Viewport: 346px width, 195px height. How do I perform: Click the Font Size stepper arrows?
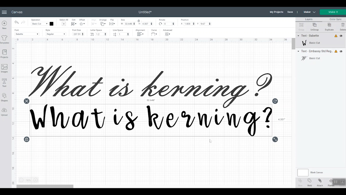(x=82, y=34)
